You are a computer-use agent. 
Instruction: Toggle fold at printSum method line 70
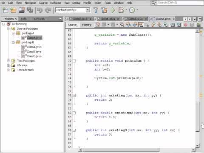[74, 61]
